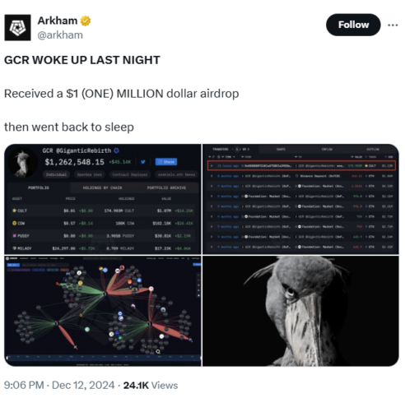This screenshot has width=405, height=398.
Task: Follow the Arkham account
Action: coord(353,25)
